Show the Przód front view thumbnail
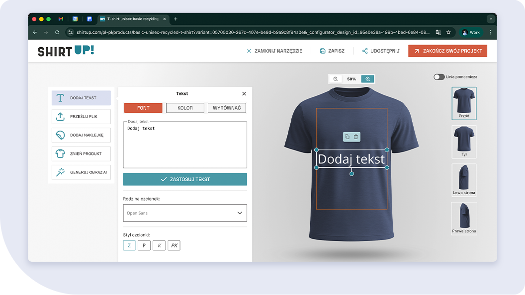525x295 pixels. pyautogui.click(x=464, y=103)
